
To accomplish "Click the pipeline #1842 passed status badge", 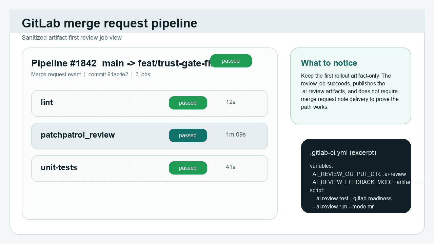I will (x=231, y=61).
